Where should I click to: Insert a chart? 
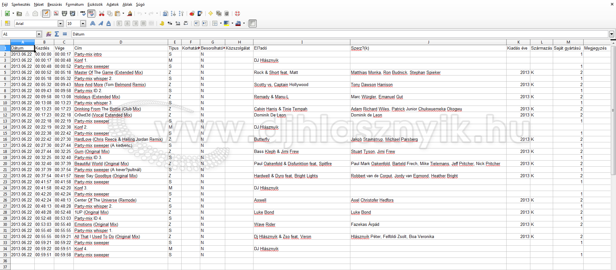pos(192,13)
